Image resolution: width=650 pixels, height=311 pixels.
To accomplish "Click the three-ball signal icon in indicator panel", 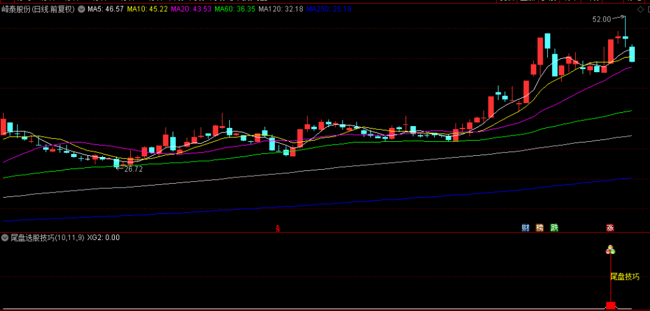I will [x=611, y=250].
